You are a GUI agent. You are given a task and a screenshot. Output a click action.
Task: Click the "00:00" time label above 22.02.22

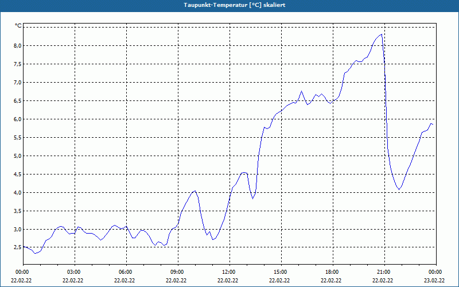pyautogui.click(x=21, y=272)
